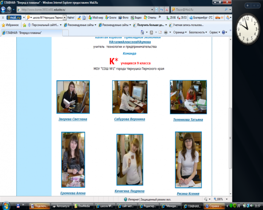Click the highlighter pencil toolbar icon

[79, 18]
